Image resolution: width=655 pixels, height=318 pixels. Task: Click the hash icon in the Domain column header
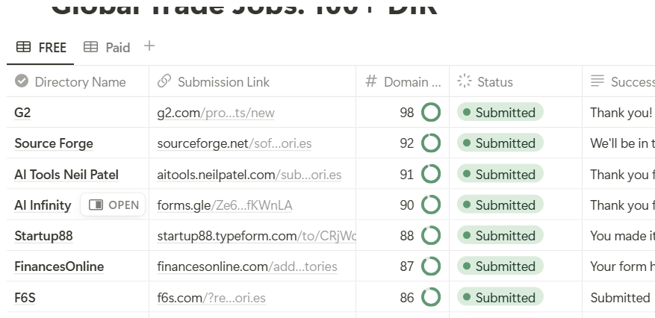click(x=371, y=81)
